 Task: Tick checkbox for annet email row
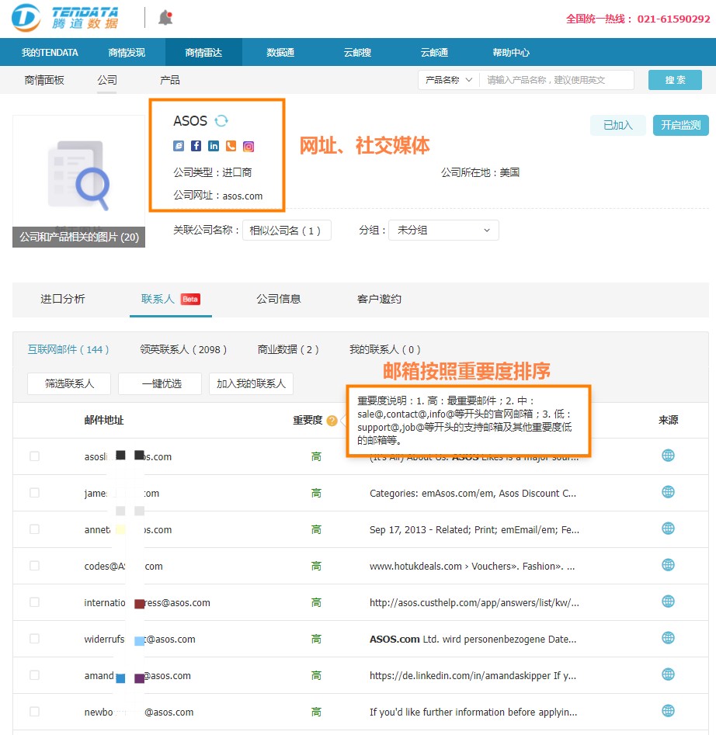pos(34,529)
